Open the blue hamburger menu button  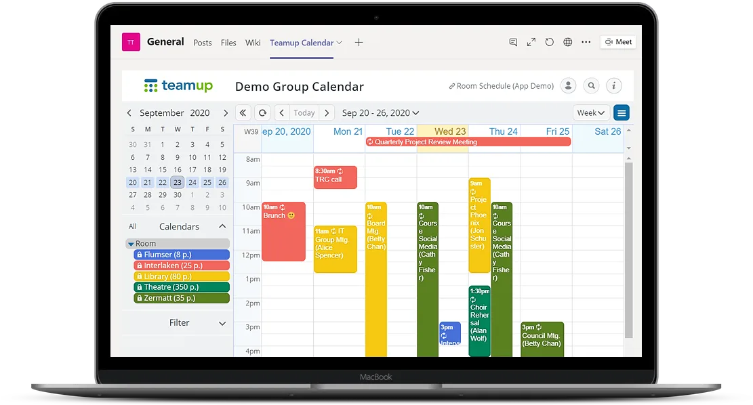click(621, 113)
